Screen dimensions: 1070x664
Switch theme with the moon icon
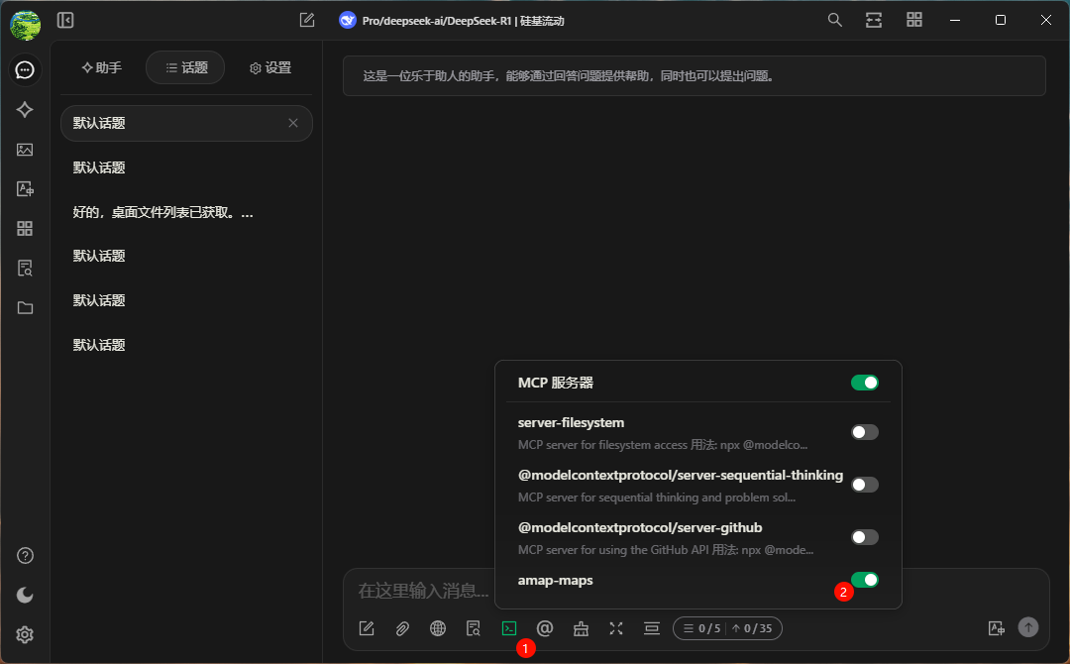(x=25, y=595)
